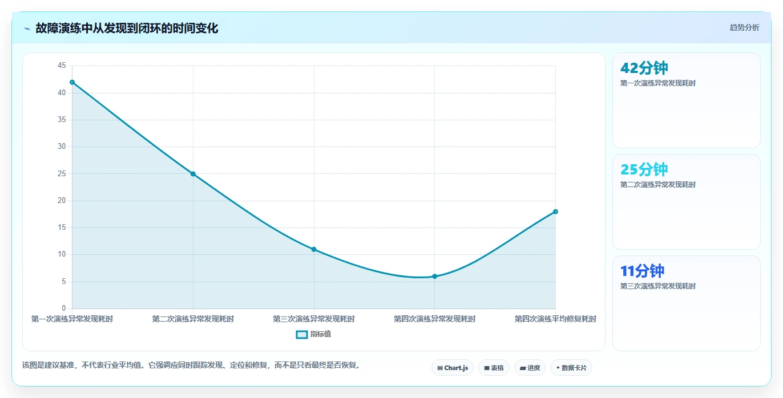This screenshot has height=398, width=783.
Task: Click the Chart.js tag pill
Action: tap(453, 368)
